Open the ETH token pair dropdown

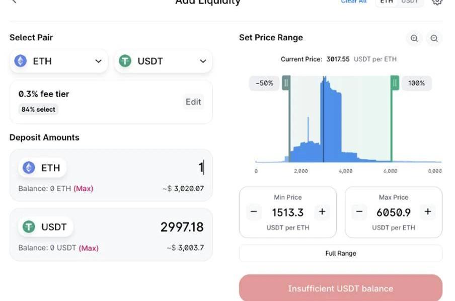point(58,61)
